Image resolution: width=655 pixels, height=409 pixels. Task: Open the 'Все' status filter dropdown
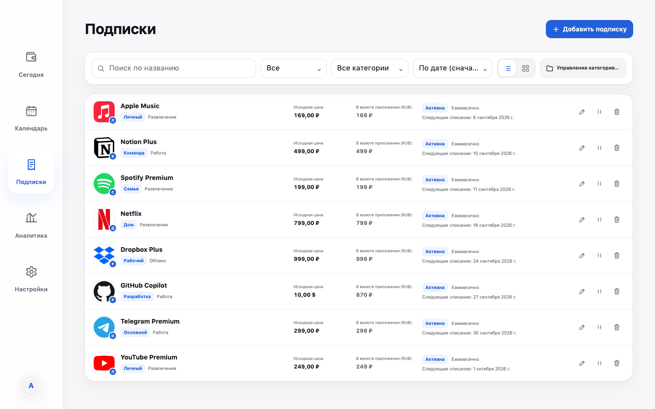coord(293,68)
